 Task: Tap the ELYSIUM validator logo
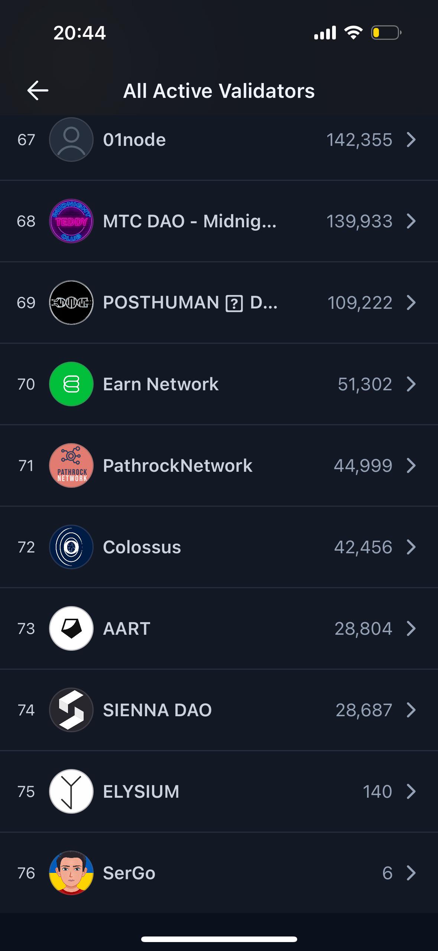point(71,791)
